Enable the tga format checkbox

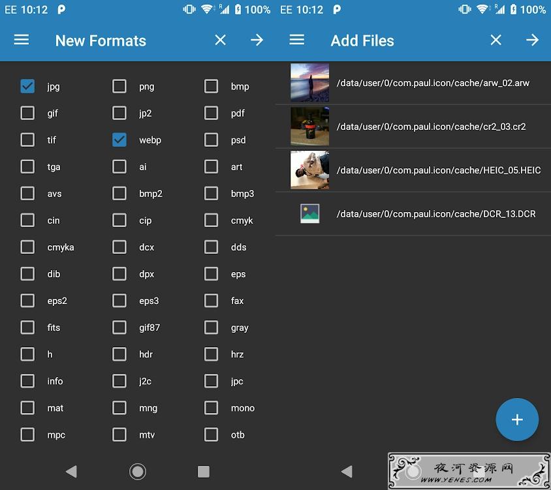coord(27,166)
